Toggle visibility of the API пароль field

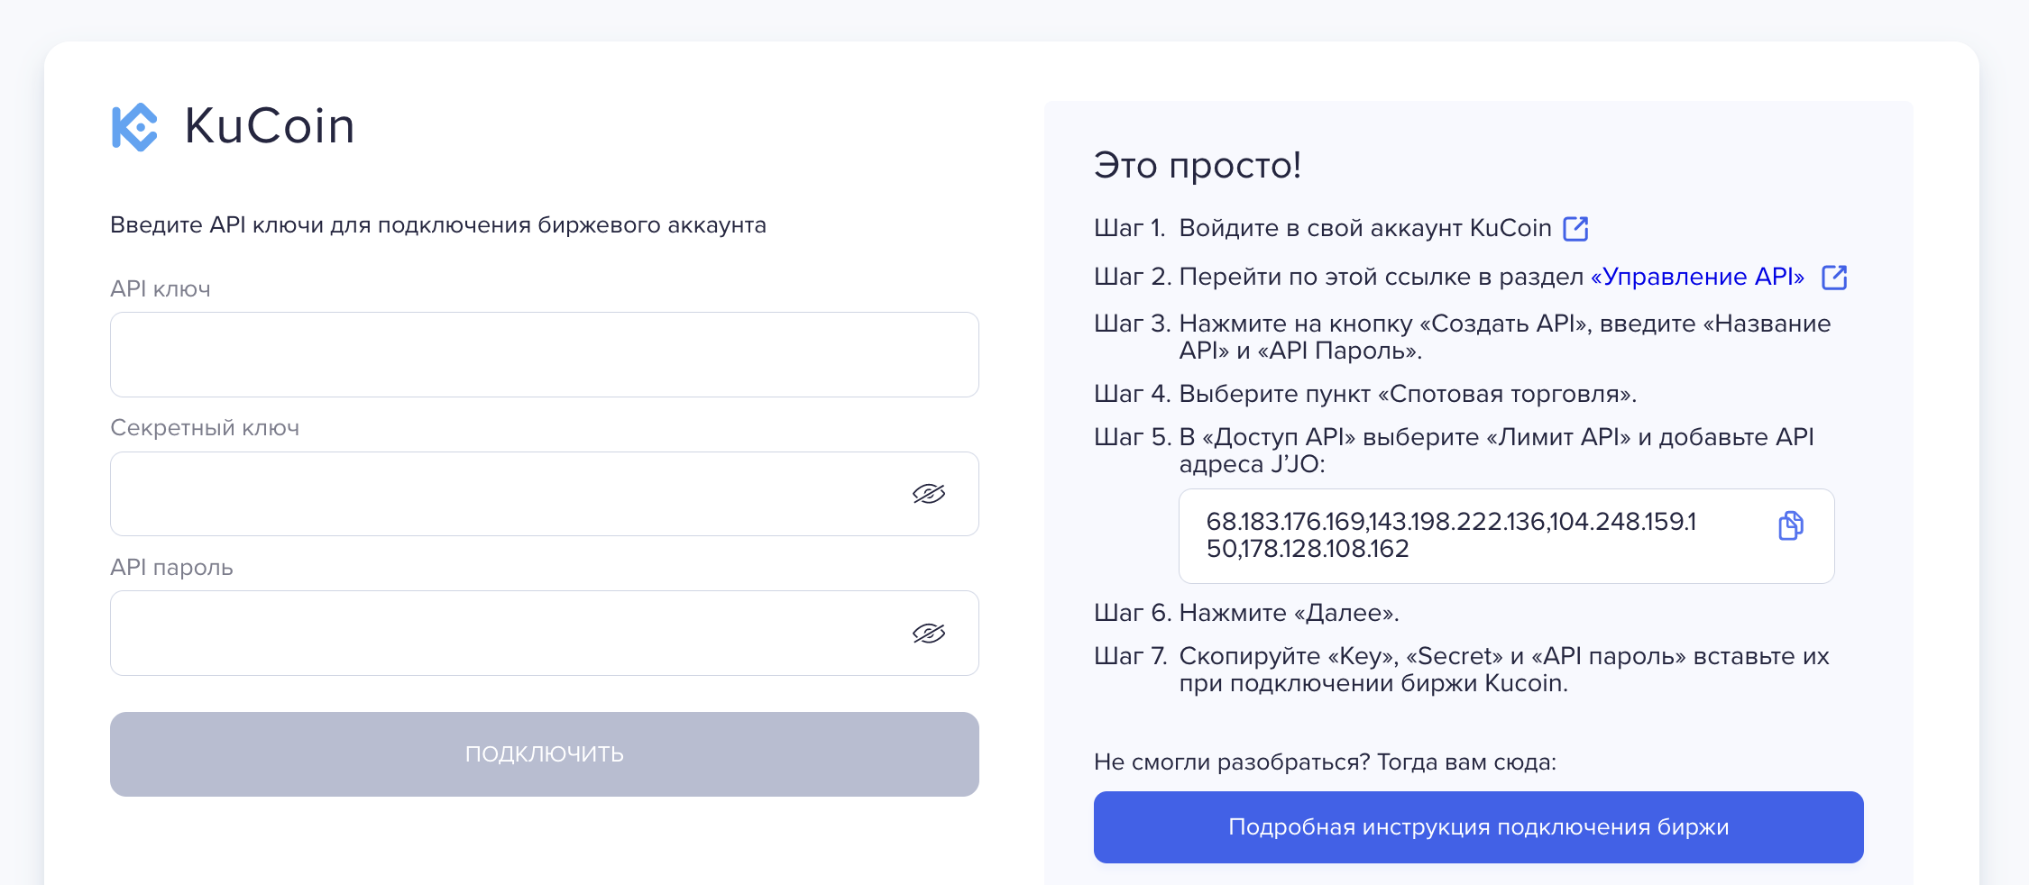[x=929, y=633]
